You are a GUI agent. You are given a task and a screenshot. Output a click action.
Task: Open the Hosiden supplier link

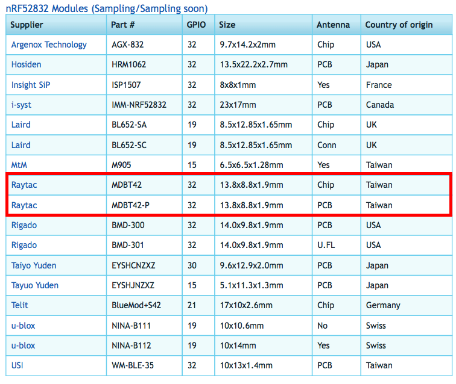26,64
